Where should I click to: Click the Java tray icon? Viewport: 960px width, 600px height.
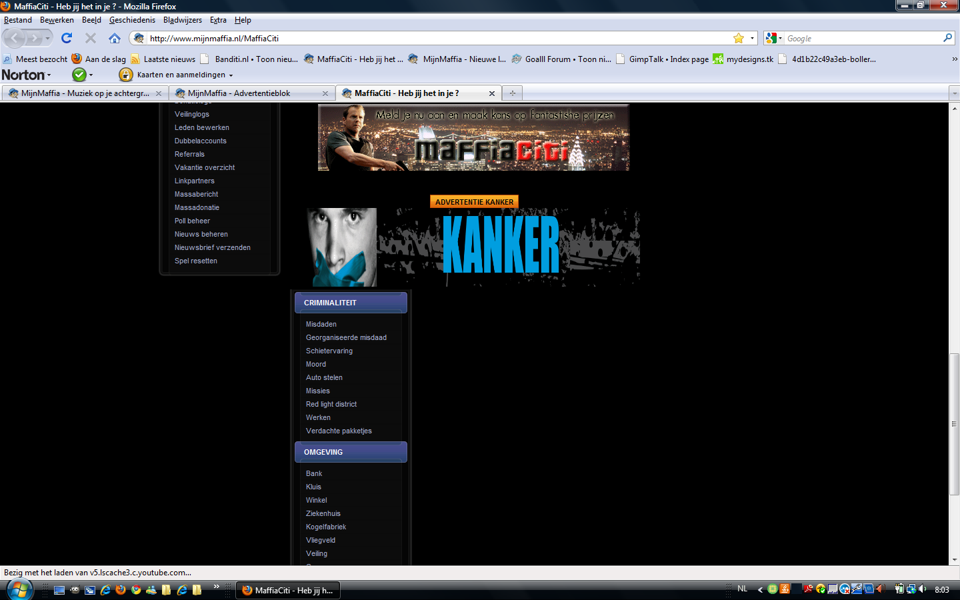785,589
